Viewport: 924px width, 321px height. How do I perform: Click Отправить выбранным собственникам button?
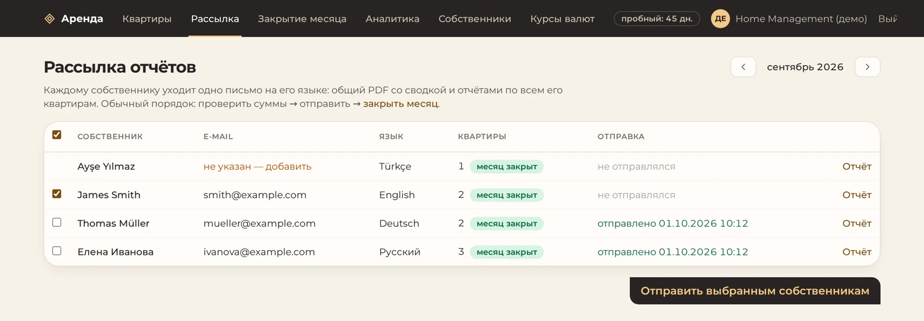pos(755,291)
